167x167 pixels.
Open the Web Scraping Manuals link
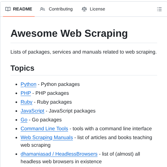tap(47, 138)
